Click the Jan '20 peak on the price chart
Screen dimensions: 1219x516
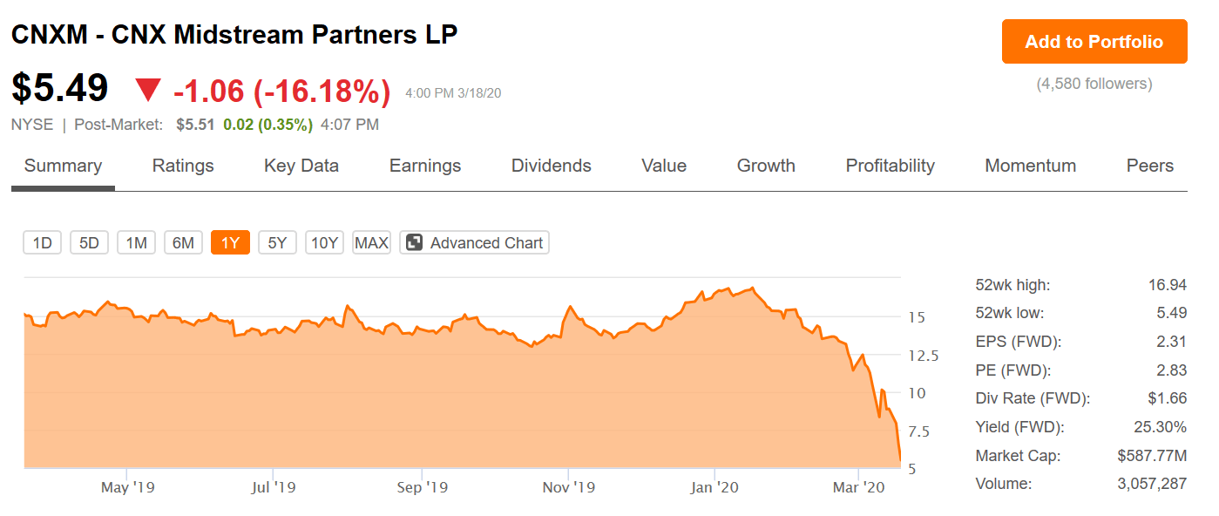(751, 288)
